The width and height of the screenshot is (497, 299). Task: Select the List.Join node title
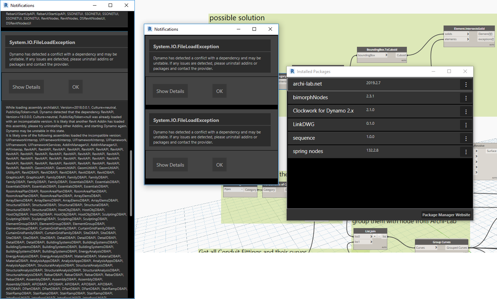point(370,231)
